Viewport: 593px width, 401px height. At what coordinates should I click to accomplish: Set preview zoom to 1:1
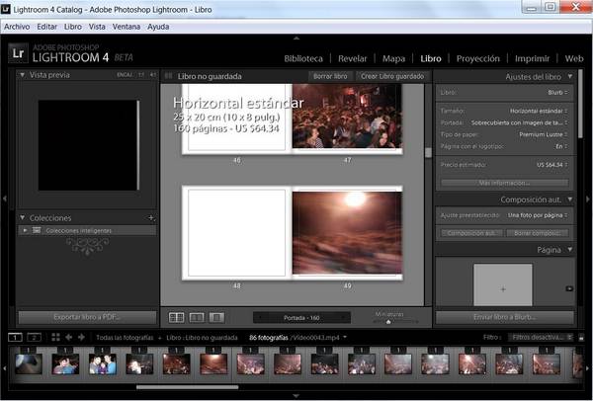click(141, 75)
